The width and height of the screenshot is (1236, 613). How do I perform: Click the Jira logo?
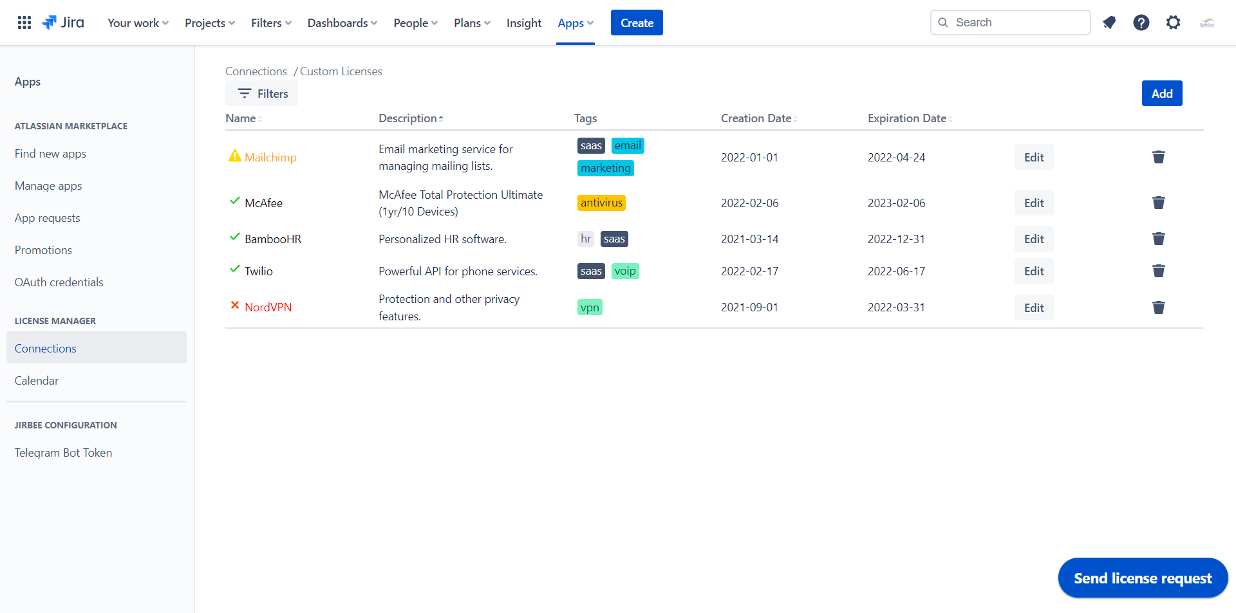coord(62,22)
